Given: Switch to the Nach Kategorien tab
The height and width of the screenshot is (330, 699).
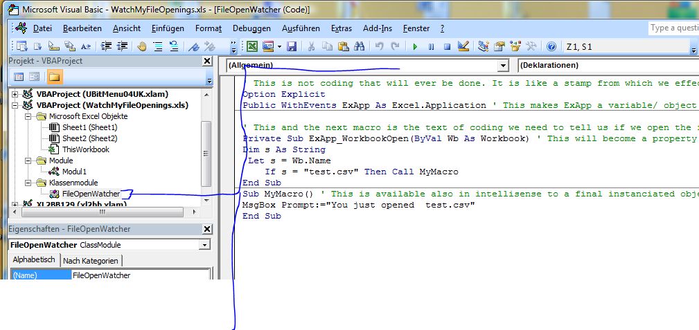Looking at the screenshot, I should click(x=91, y=261).
